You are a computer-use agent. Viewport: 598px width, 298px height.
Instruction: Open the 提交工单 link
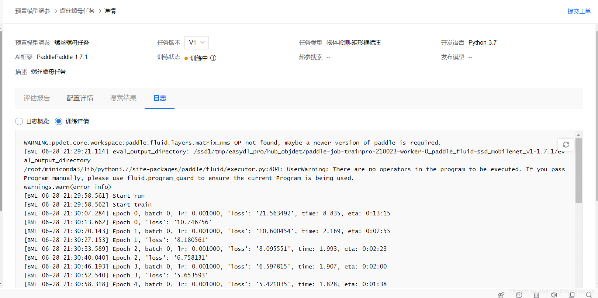point(579,11)
